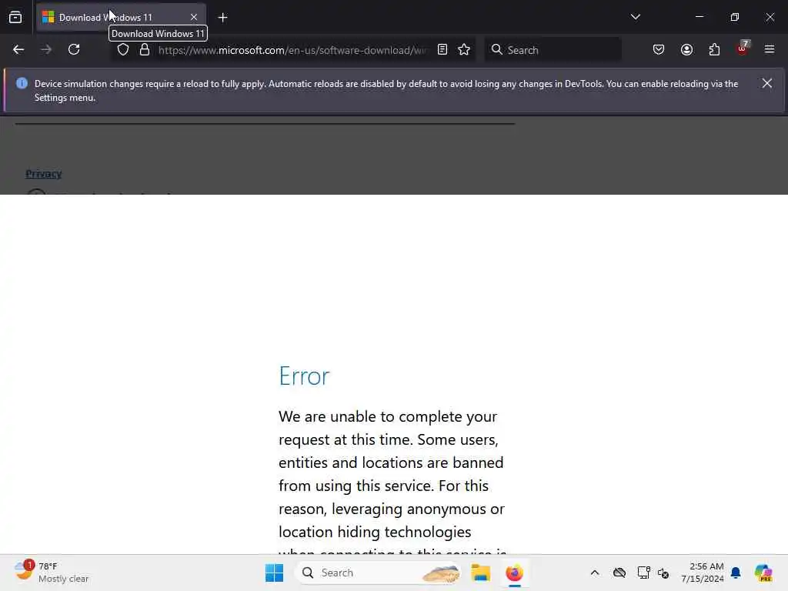Go forward one page
Viewport: 788px width, 591px height.
point(46,49)
